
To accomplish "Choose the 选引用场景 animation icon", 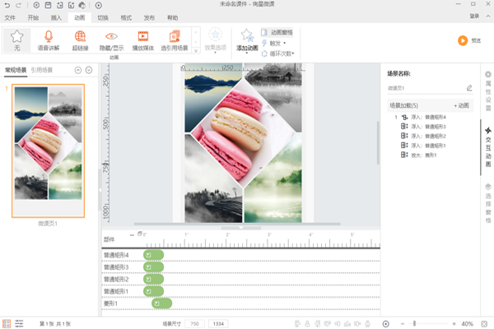I will click(175, 40).
